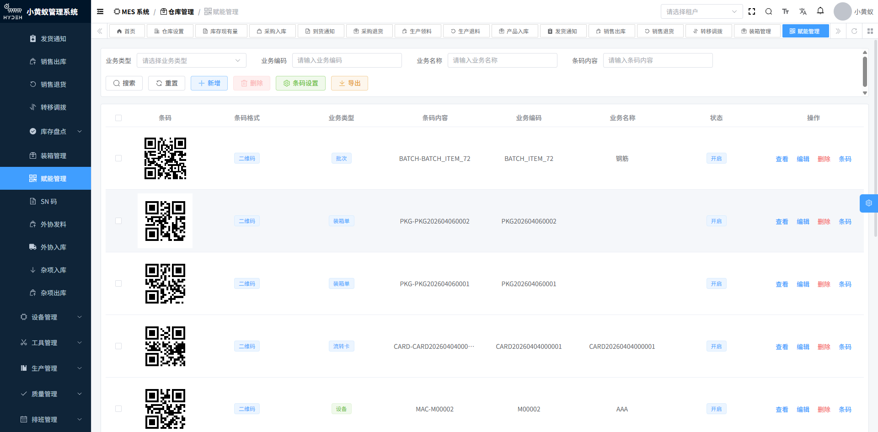Screen dimensions: 878x432
Task: Expand 库存盘点 submenu
Action: click(46, 132)
